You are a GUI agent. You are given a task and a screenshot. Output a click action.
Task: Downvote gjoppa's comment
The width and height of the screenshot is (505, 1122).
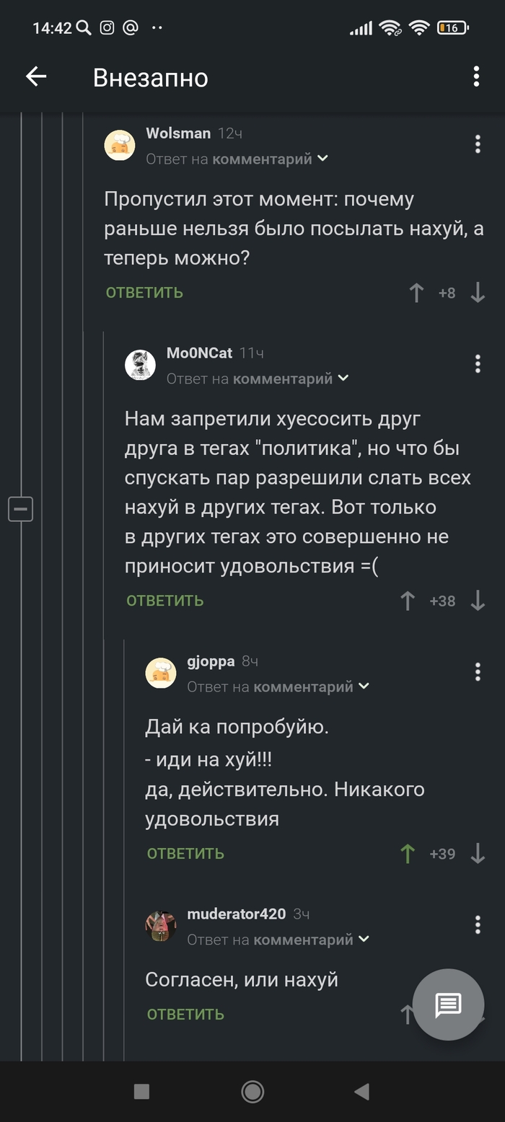pos(478,854)
